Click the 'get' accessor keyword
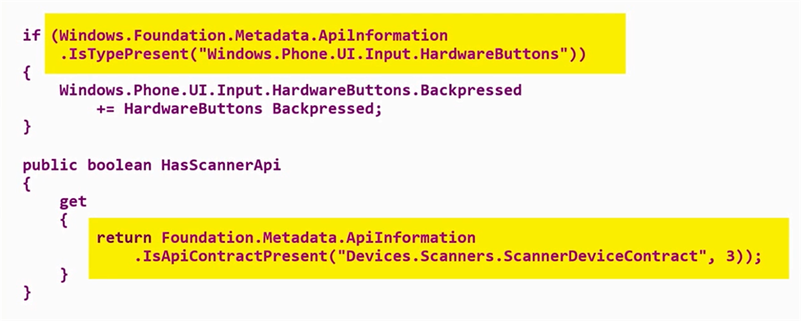 [x=73, y=201]
